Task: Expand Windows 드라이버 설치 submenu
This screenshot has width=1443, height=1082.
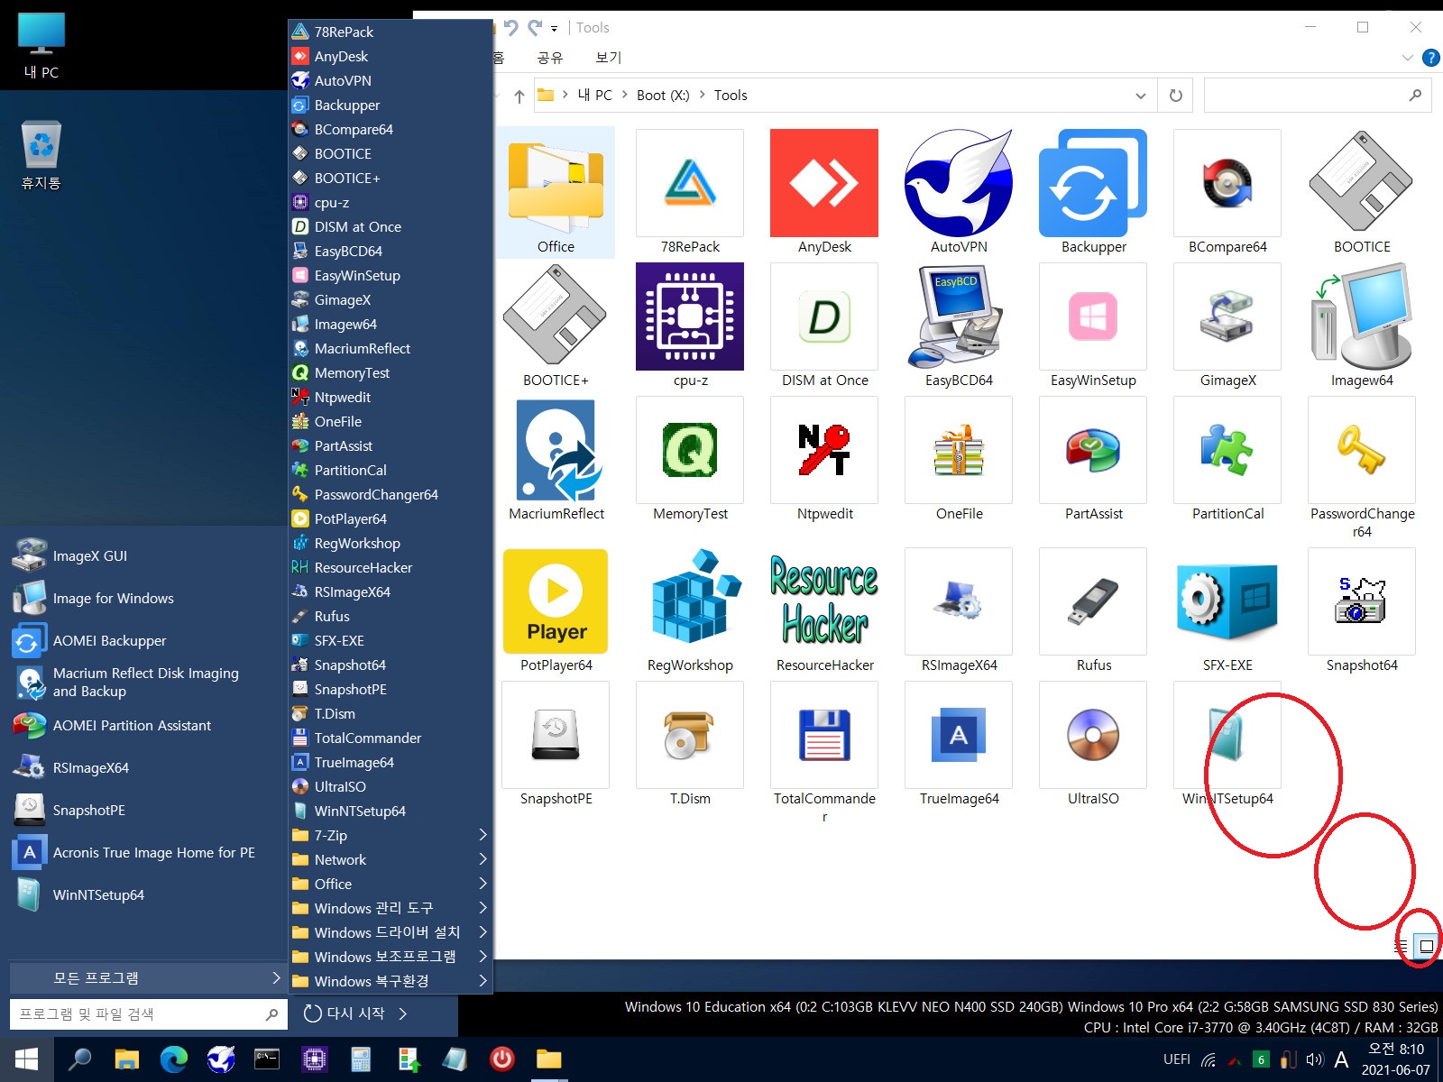Action: point(390,932)
